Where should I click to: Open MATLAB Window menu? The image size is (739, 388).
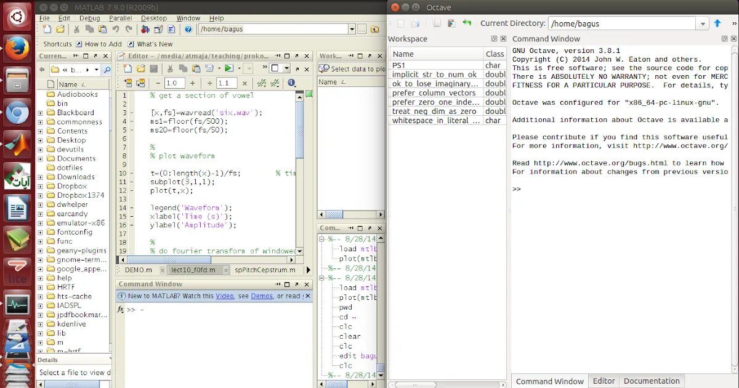click(188, 18)
